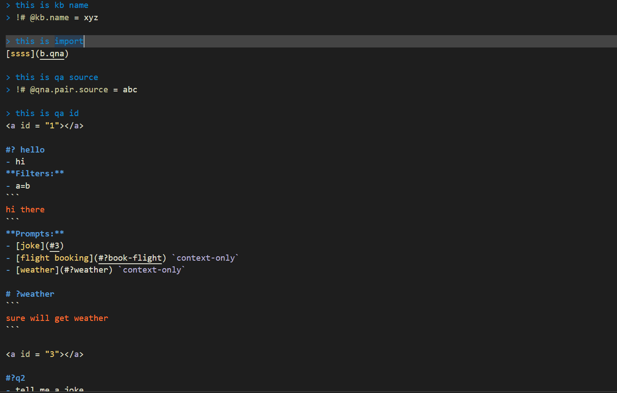The image size is (617, 393).
Task: Click the '[joke]' prompt label
Action: click(30, 246)
